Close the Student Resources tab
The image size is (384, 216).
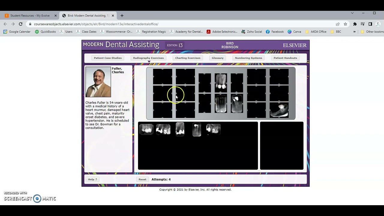[x=55, y=16]
